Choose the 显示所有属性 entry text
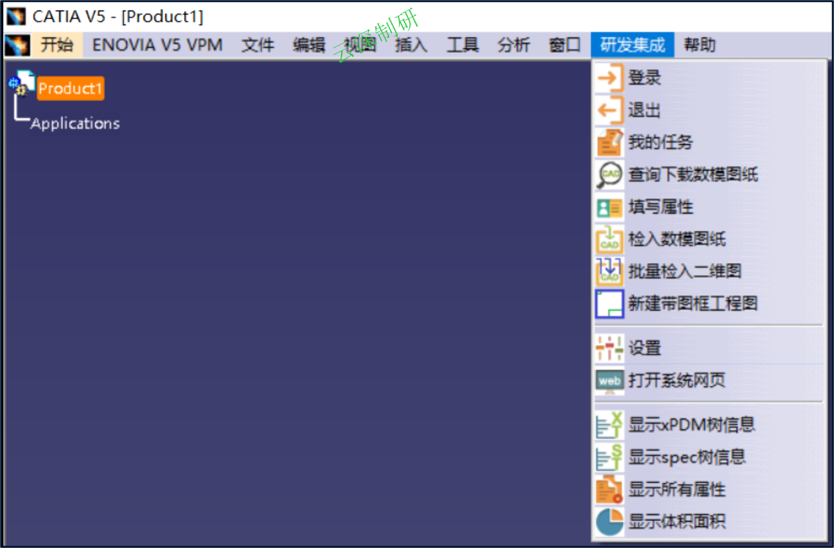The height and width of the screenshot is (548, 834). [677, 489]
